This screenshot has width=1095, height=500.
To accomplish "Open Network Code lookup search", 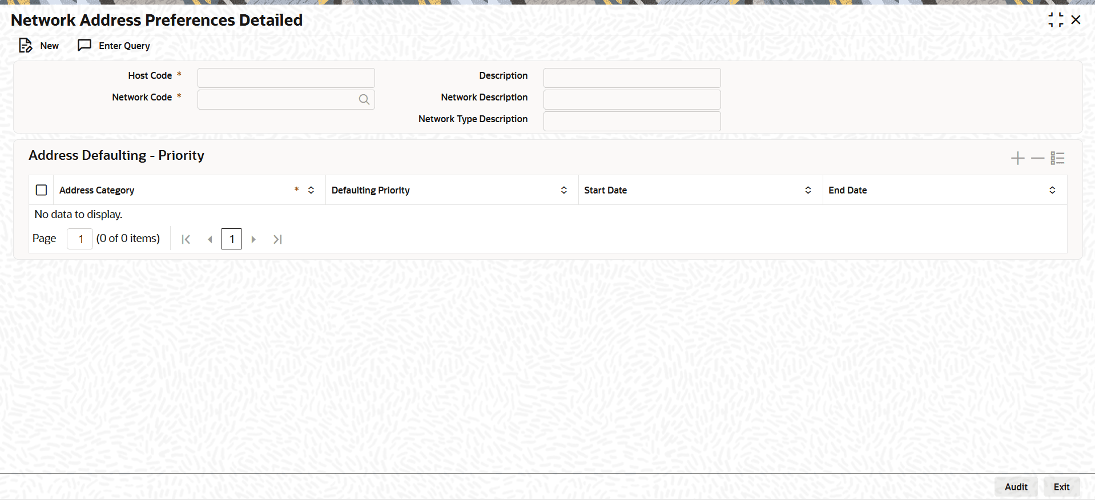I will point(364,99).
